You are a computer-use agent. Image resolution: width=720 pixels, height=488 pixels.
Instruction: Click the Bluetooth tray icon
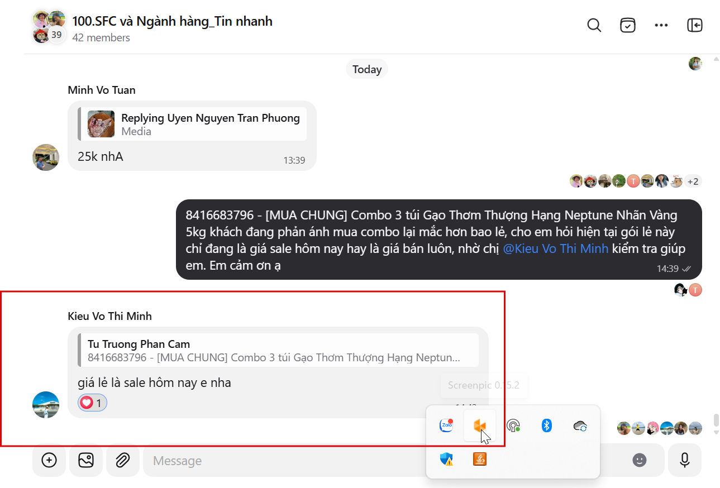click(x=547, y=425)
